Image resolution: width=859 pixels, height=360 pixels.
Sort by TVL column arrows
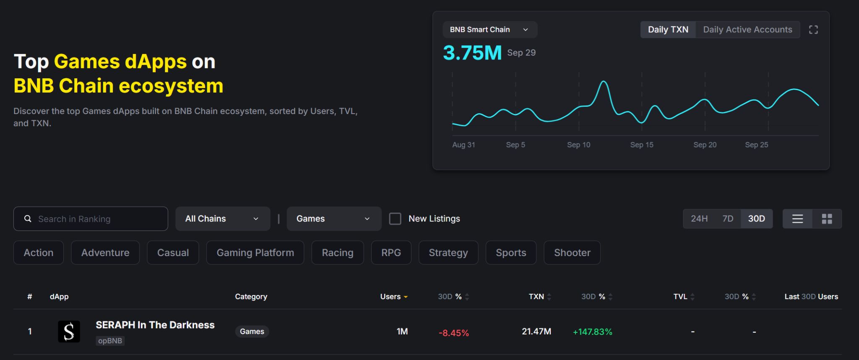tap(692, 297)
